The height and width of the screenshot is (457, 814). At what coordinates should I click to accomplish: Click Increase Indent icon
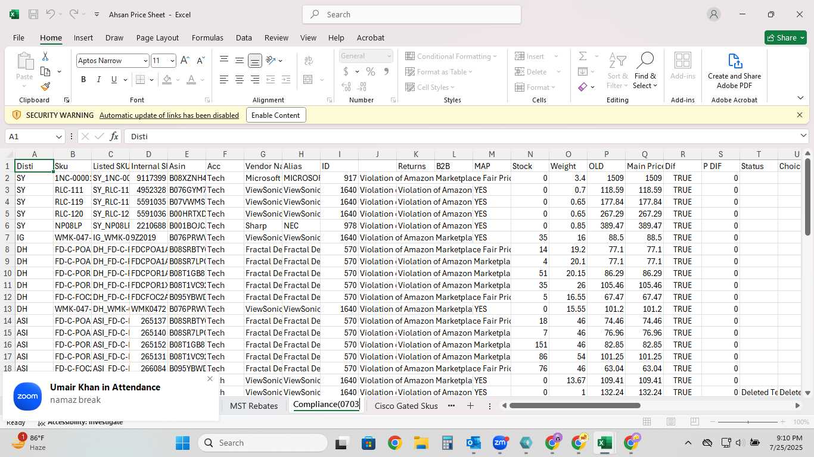point(286,80)
